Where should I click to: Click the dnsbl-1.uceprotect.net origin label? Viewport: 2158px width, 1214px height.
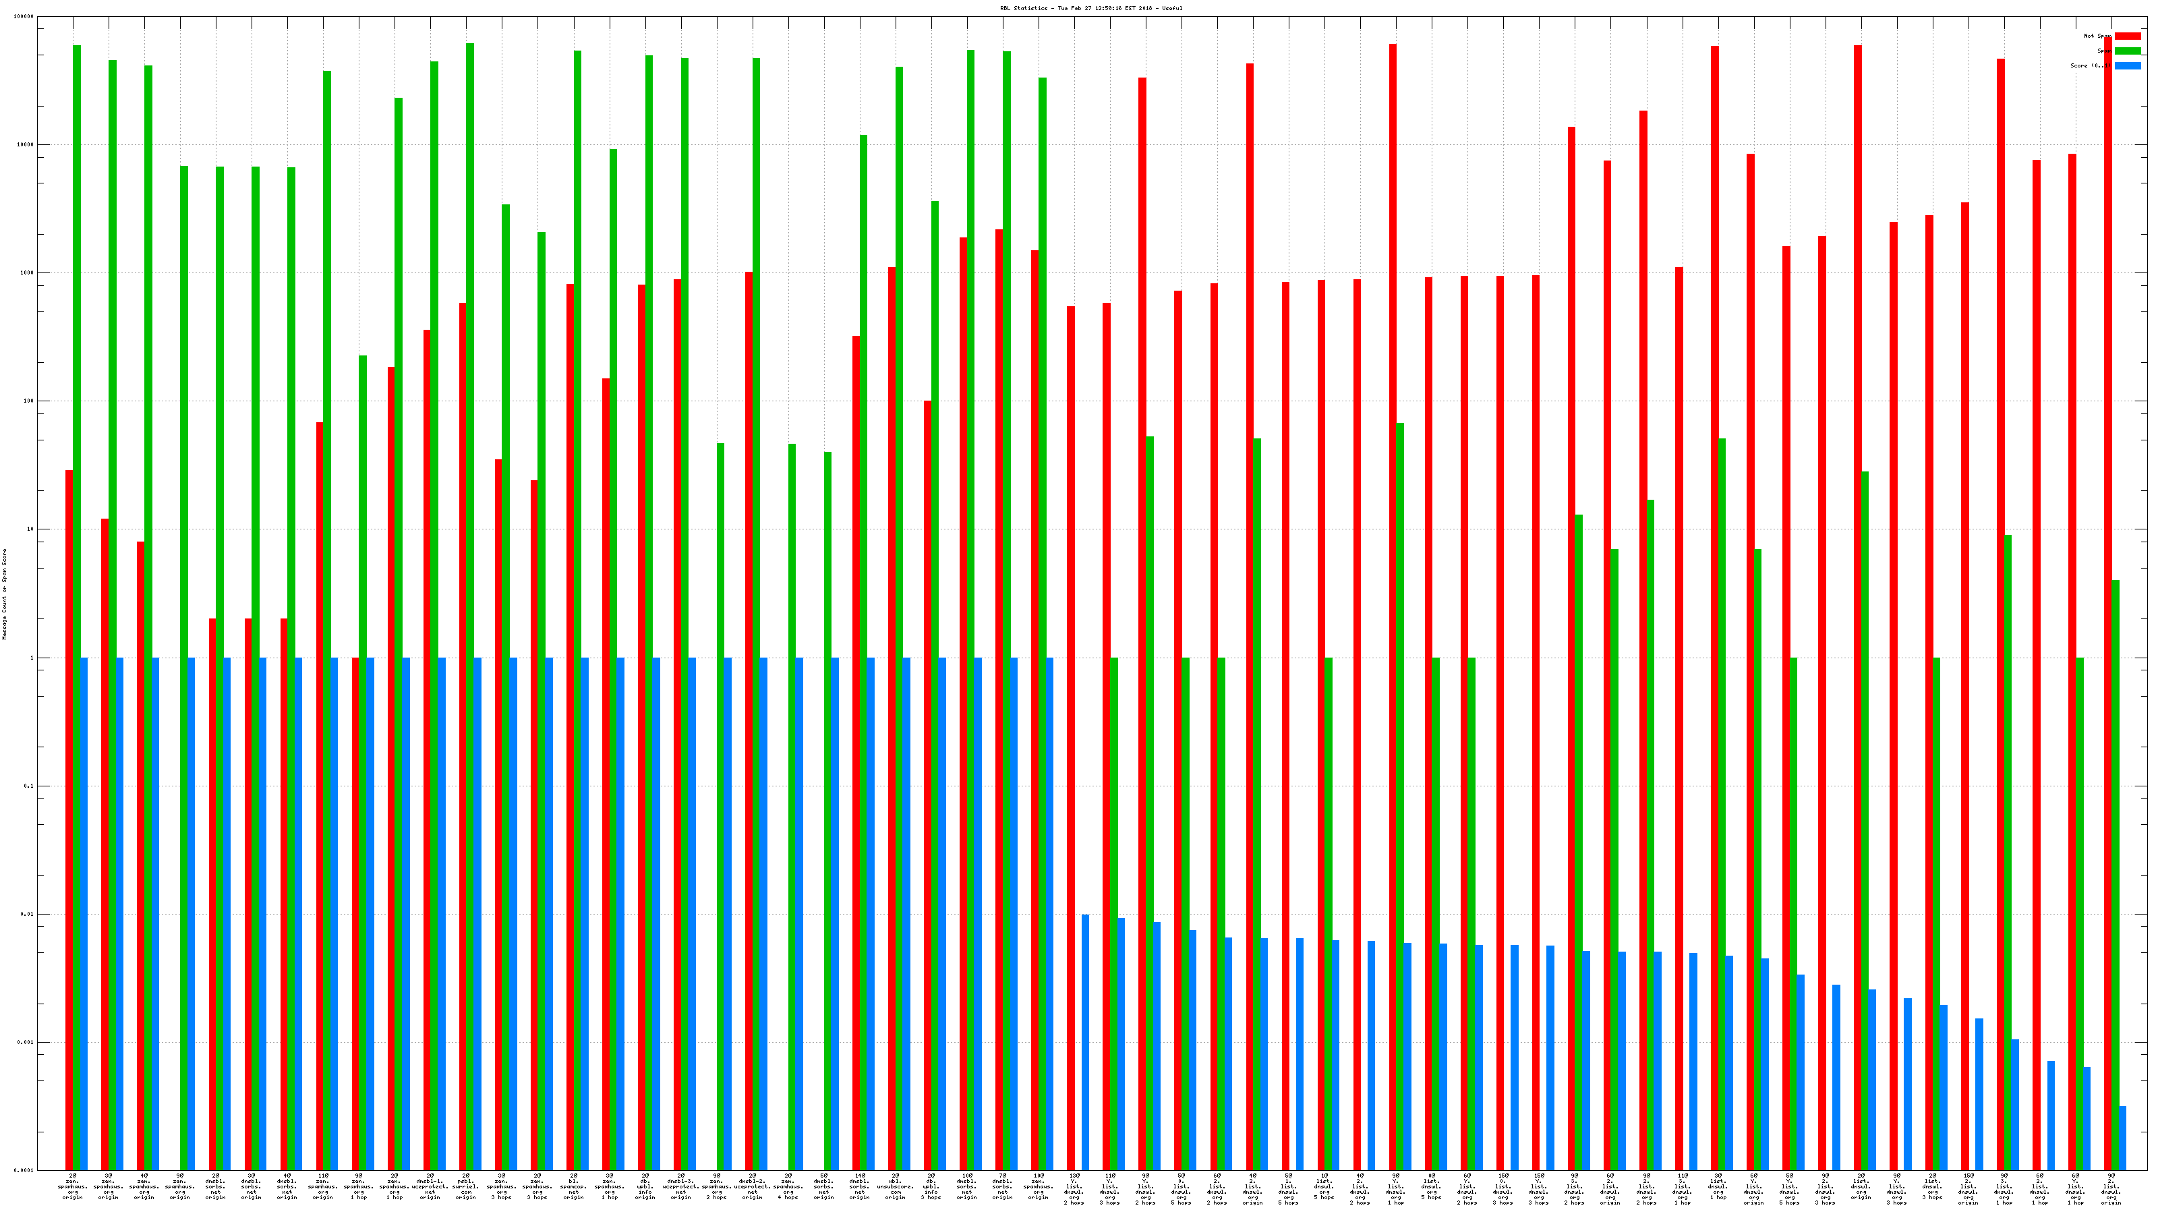click(x=430, y=1186)
